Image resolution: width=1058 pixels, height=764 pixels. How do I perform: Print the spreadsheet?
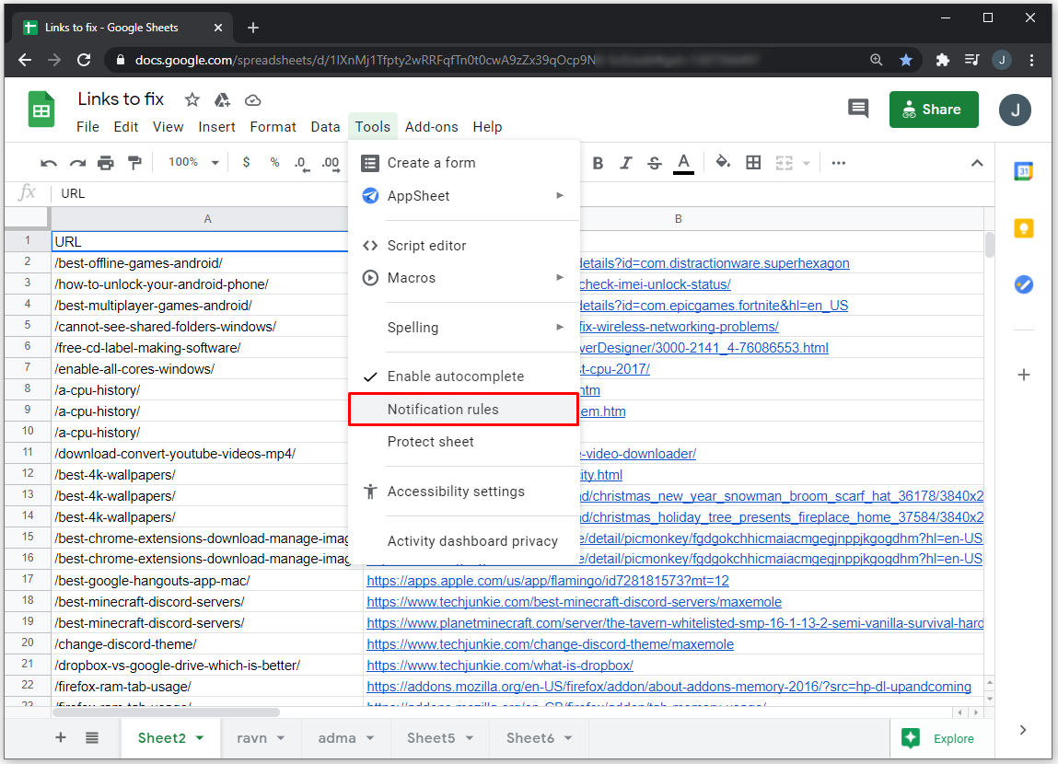106,163
